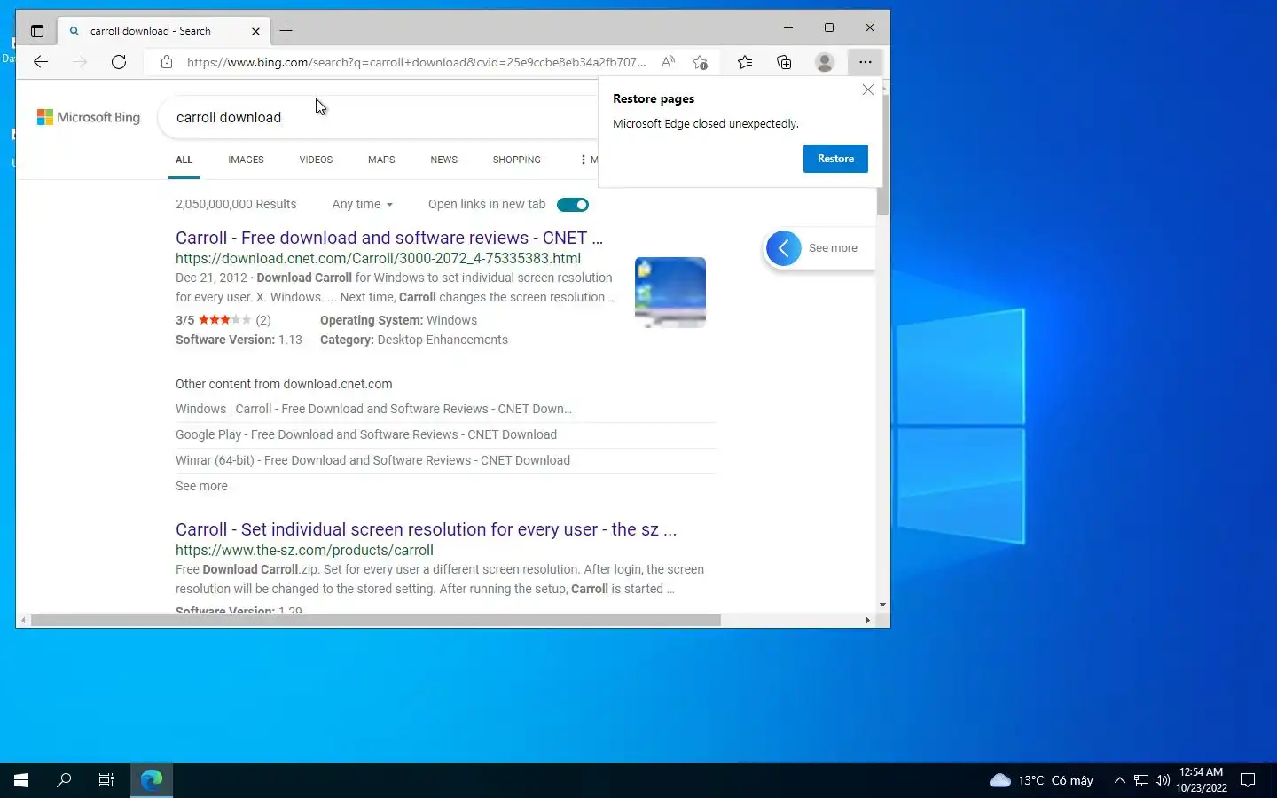The height and width of the screenshot is (798, 1277).
Task: Click the address bar URL
Action: pyautogui.click(x=416, y=62)
